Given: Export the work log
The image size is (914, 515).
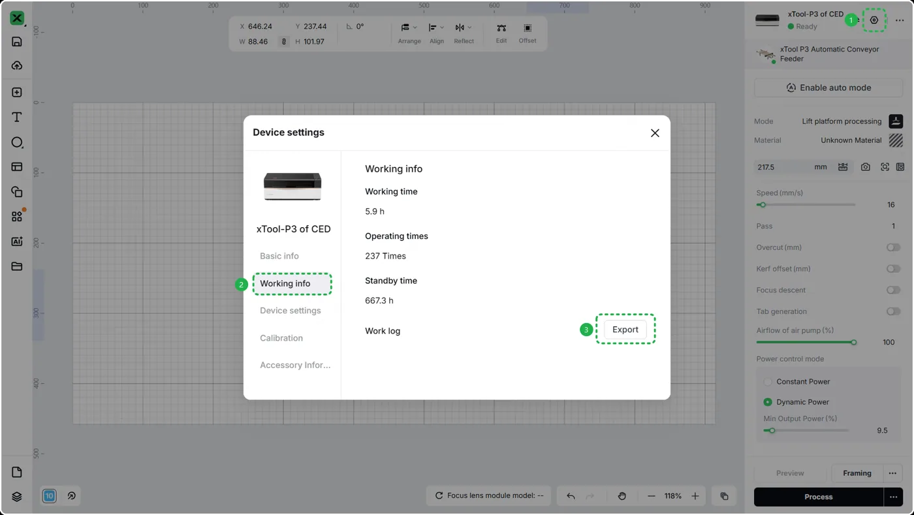Looking at the screenshot, I should [625, 330].
